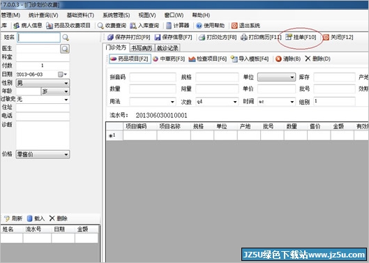Click the 拼音码 input field
The height and width of the screenshot is (263, 369).
pyautogui.click(x=153, y=77)
